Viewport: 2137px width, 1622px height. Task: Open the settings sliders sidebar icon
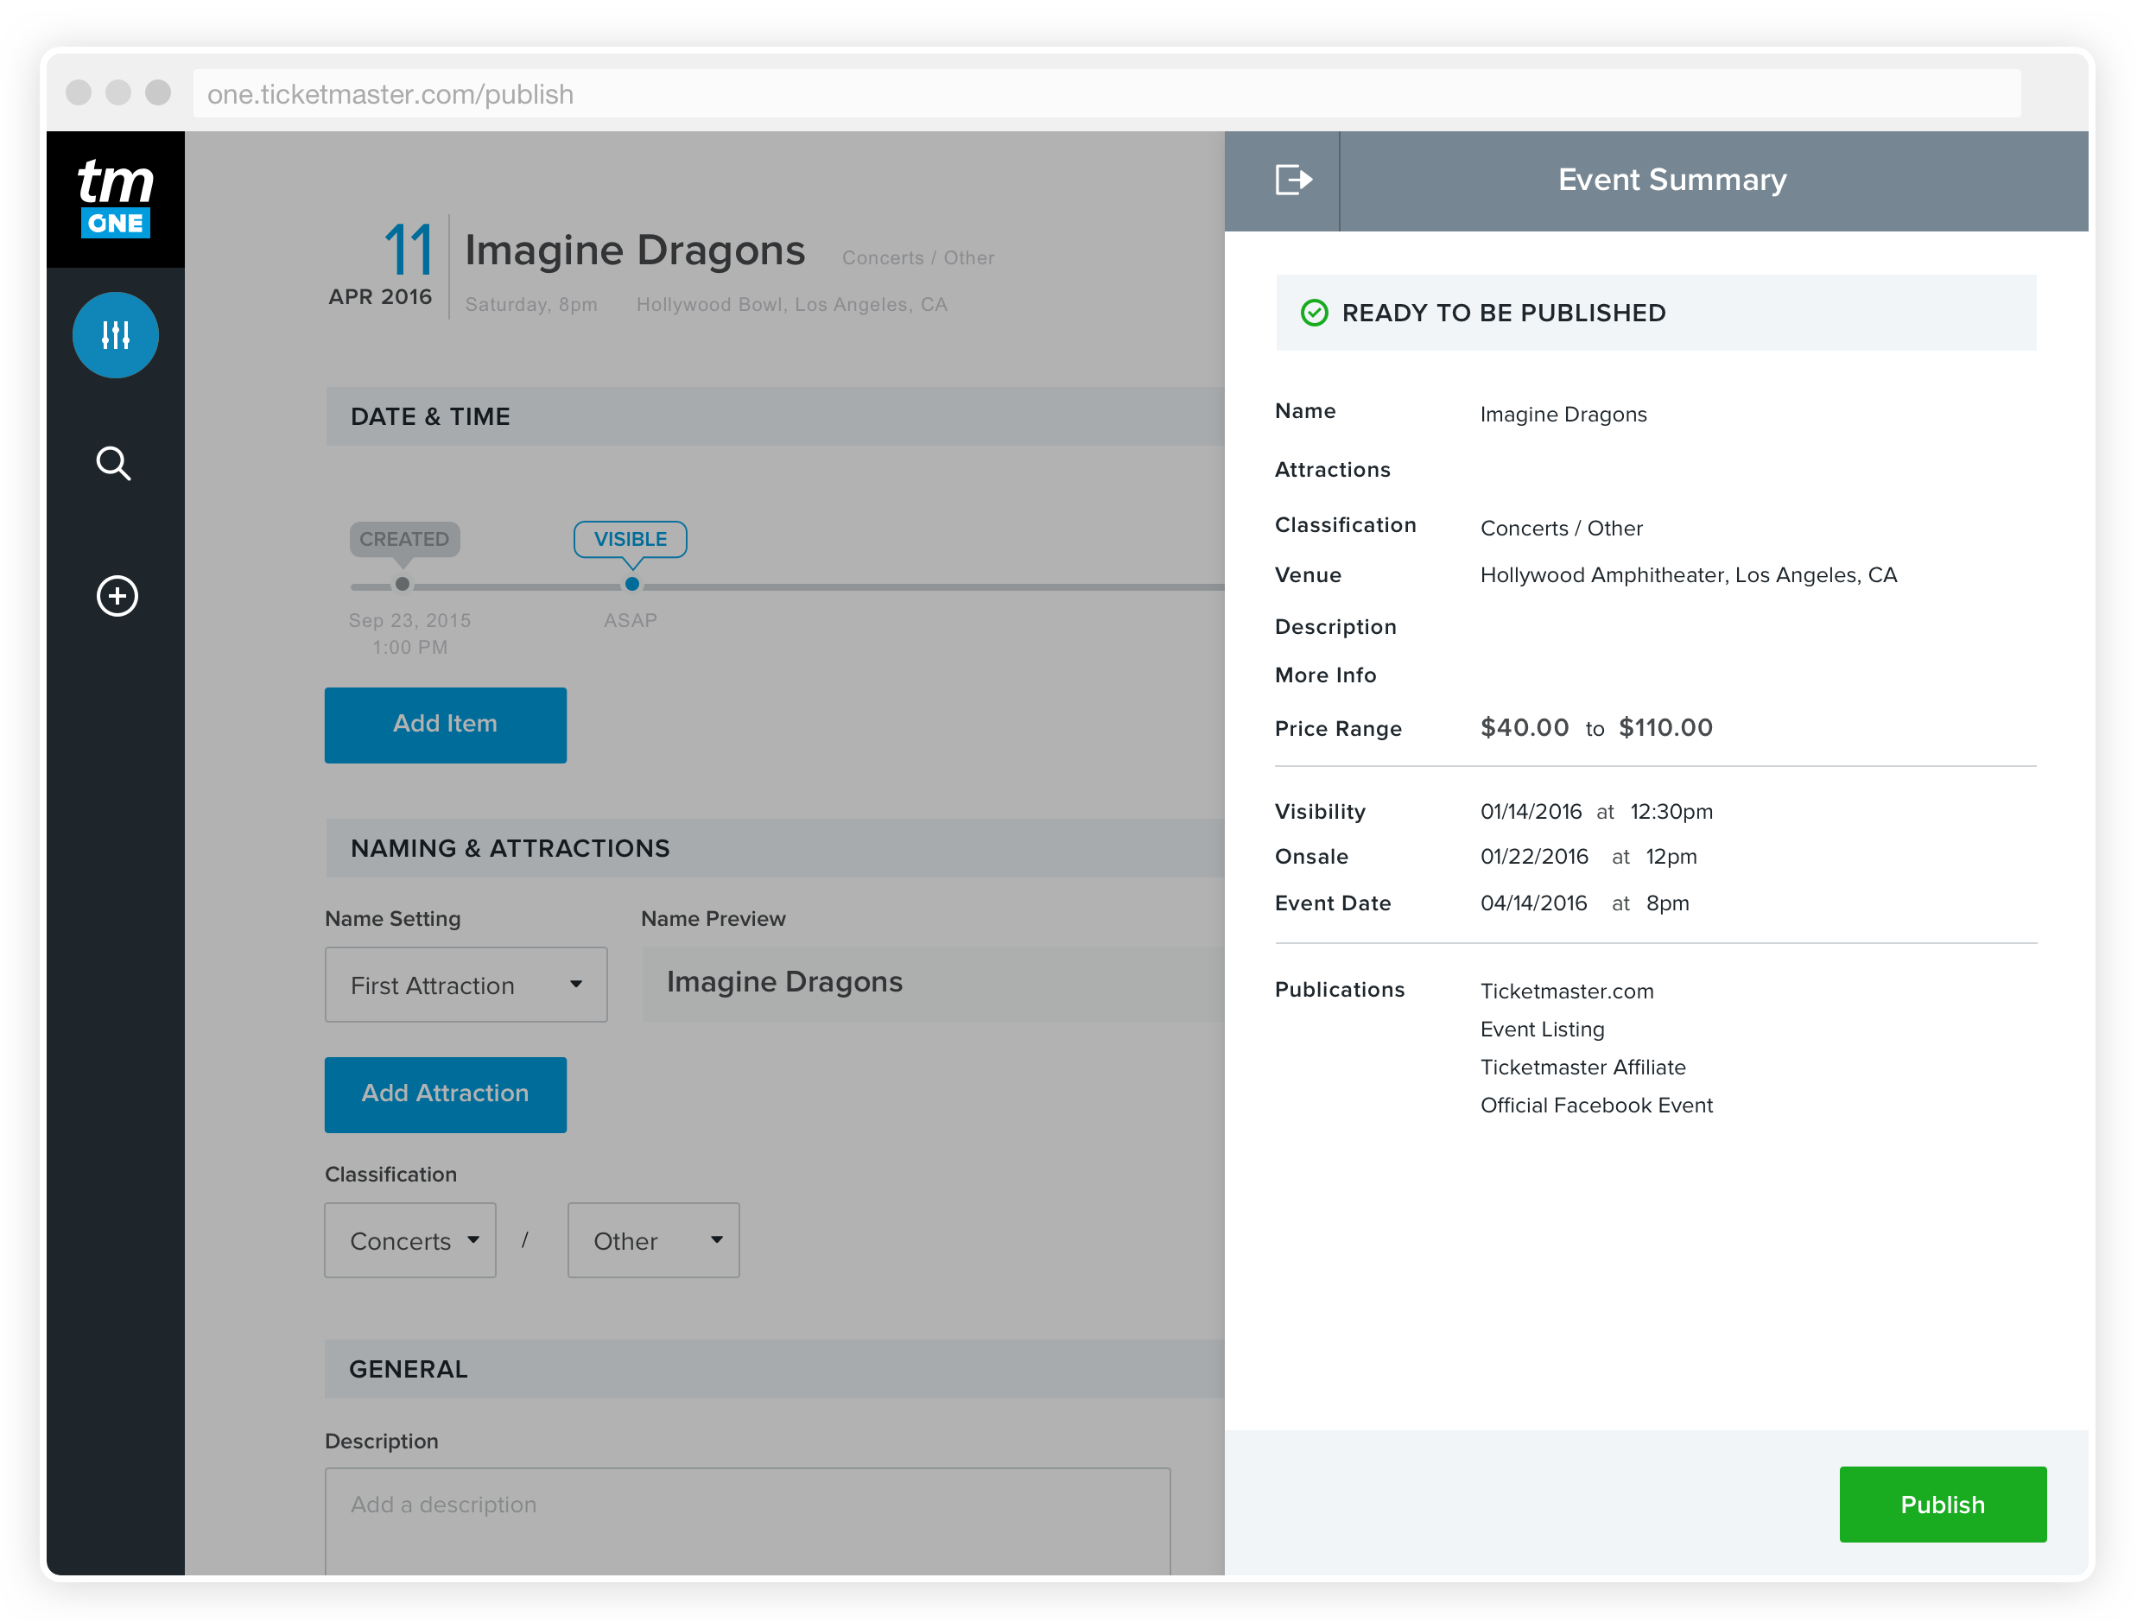point(116,335)
